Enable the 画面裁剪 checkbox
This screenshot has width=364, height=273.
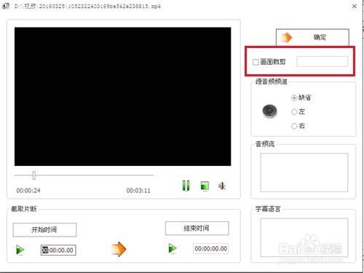[x=256, y=62]
